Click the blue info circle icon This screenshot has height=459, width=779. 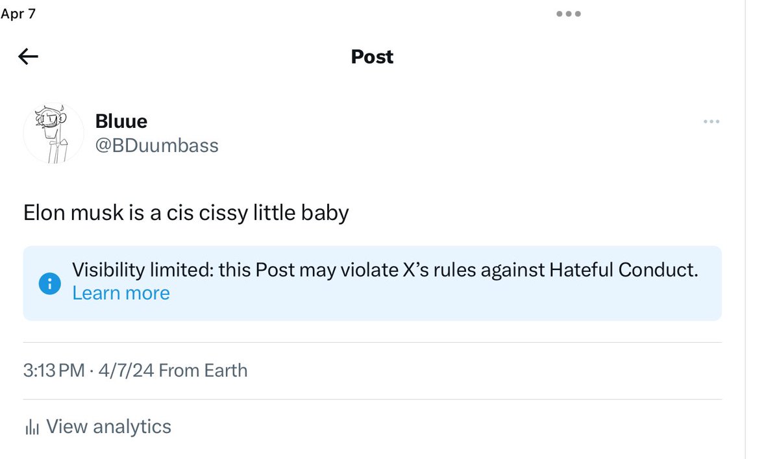click(x=49, y=283)
